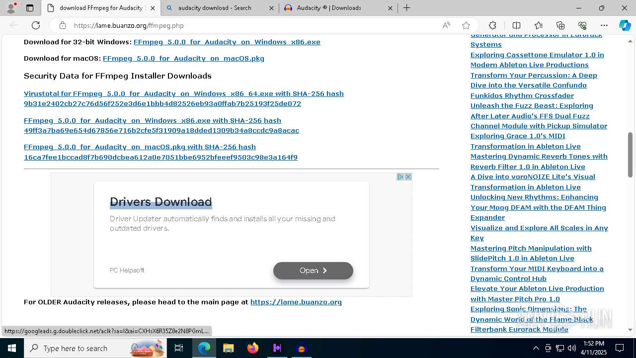The image size is (636, 358).
Task: Open Task View in taskbar
Action: [179, 348]
